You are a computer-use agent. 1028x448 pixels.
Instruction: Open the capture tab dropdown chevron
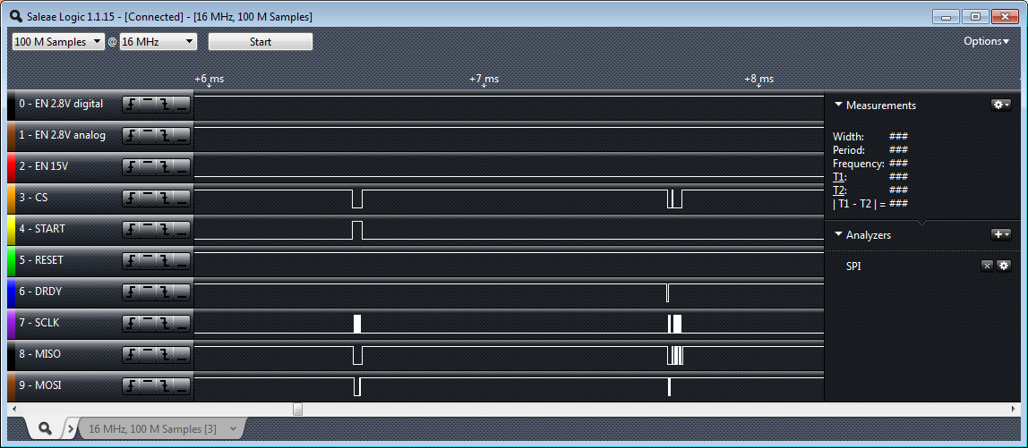tap(232, 429)
